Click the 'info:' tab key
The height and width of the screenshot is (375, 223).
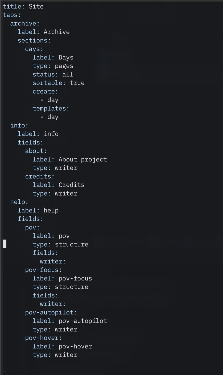click(x=19, y=125)
